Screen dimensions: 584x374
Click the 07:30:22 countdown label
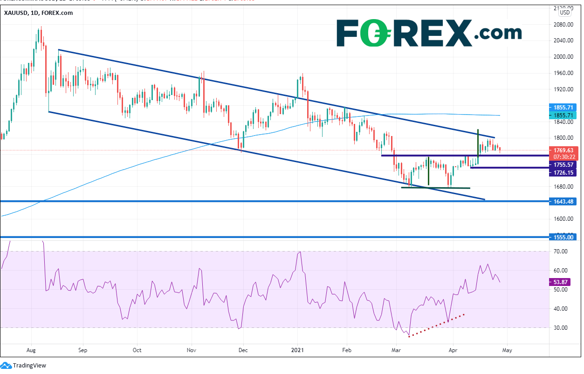click(564, 156)
